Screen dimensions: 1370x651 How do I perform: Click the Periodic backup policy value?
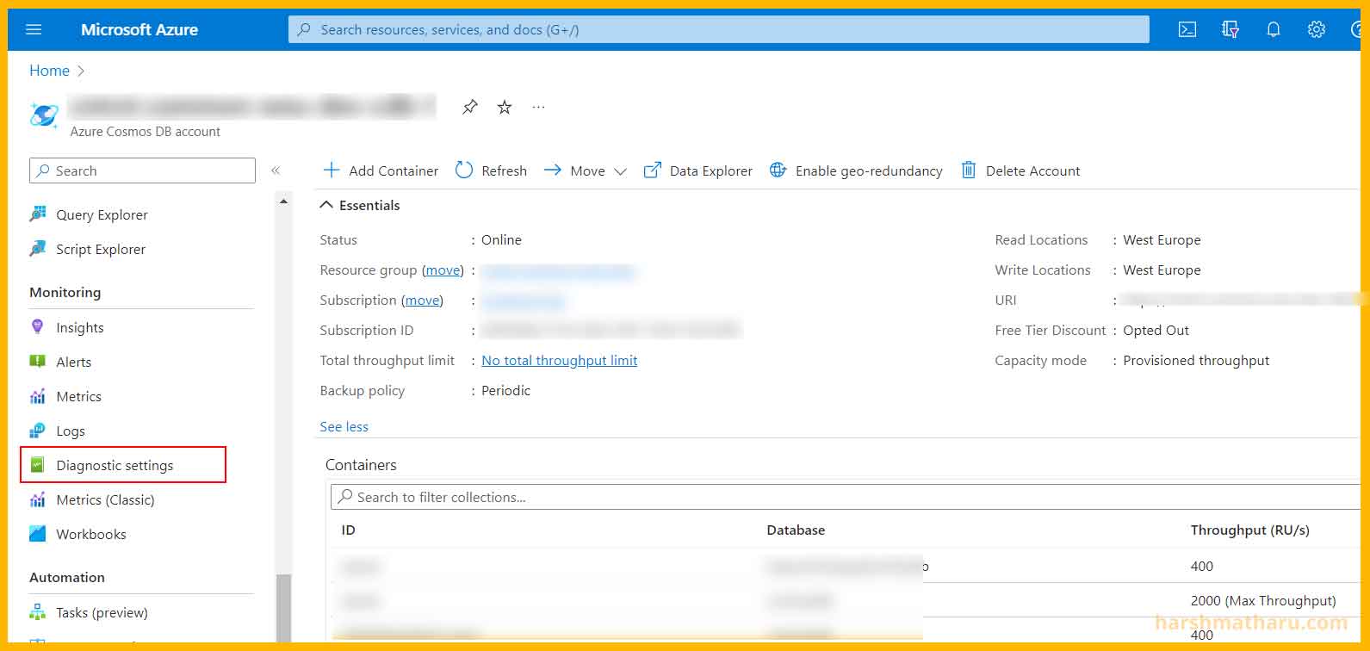(x=505, y=390)
